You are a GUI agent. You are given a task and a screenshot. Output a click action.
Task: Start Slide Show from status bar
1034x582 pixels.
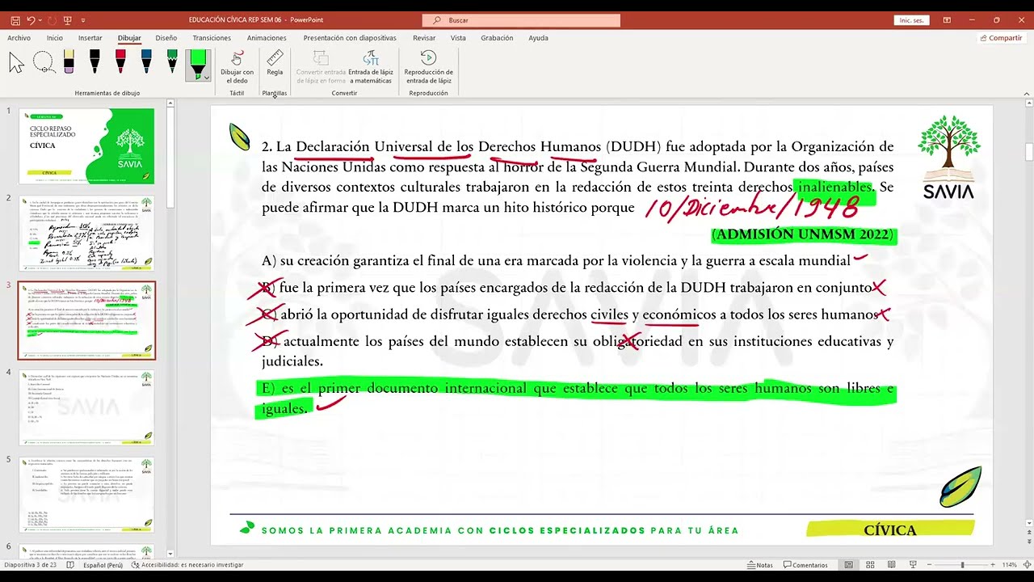pos(913,565)
